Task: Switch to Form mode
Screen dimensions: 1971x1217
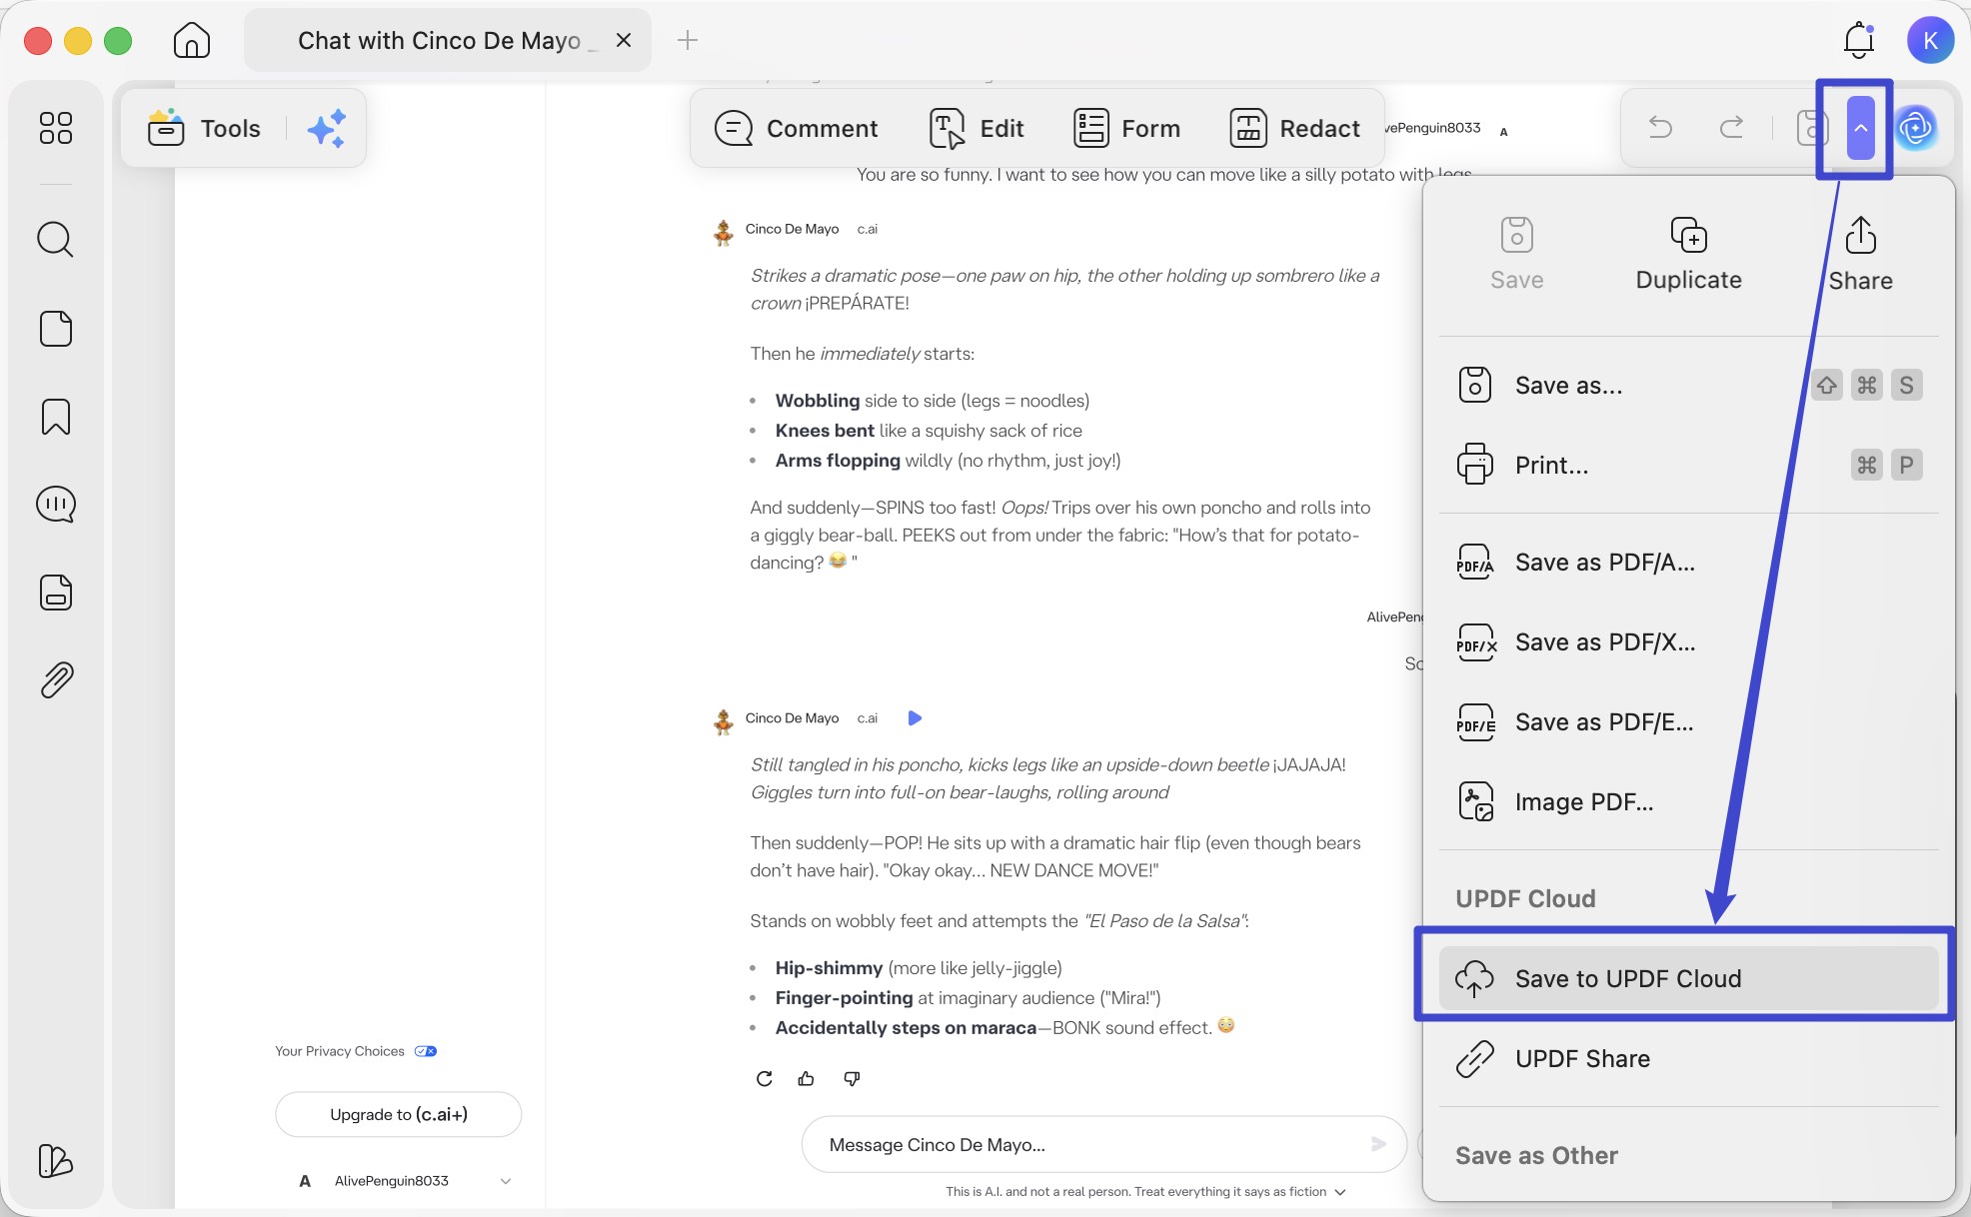Action: coord(1126,128)
